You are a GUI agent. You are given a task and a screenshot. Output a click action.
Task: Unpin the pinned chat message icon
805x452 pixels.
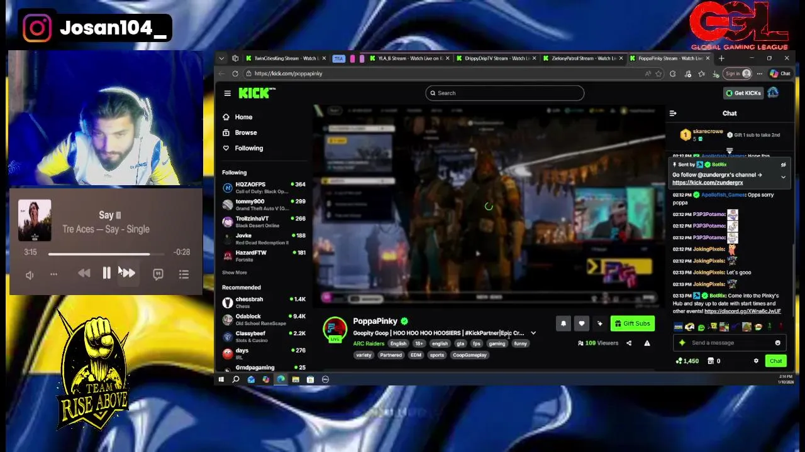(783, 164)
